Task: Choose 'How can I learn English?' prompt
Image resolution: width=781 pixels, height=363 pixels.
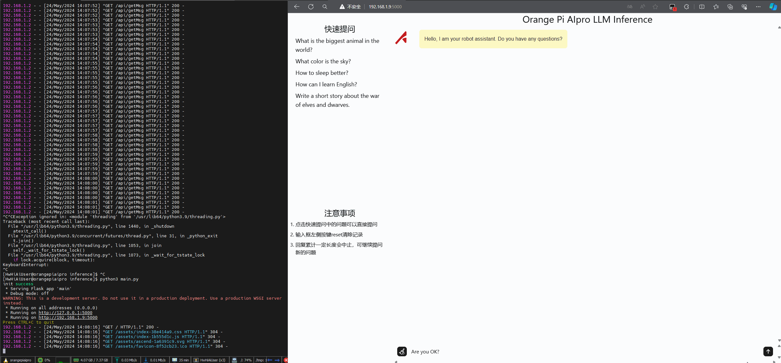Action: tap(326, 84)
